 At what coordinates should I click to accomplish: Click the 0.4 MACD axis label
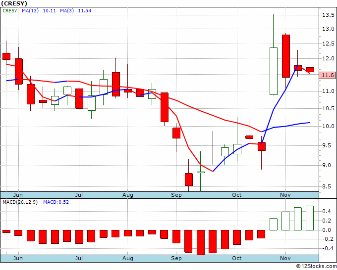(x=327, y=212)
